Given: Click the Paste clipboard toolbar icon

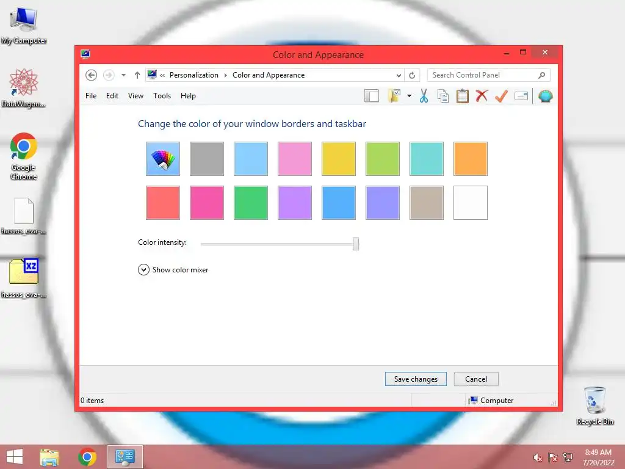Looking at the screenshot, I should click(463, 96).
